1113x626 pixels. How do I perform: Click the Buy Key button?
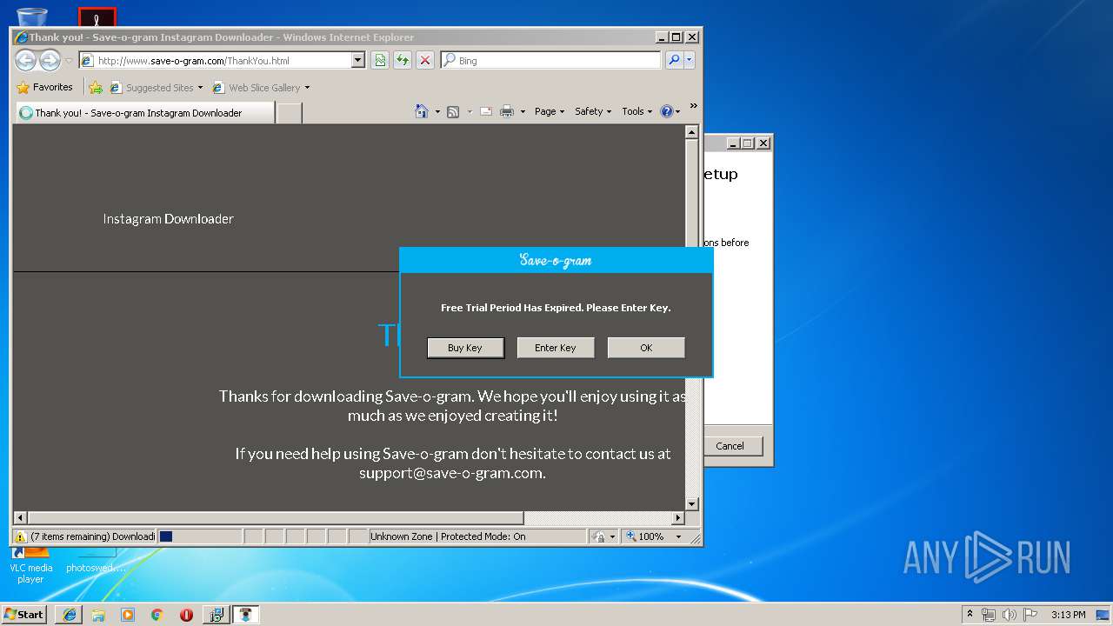point(465,348)
